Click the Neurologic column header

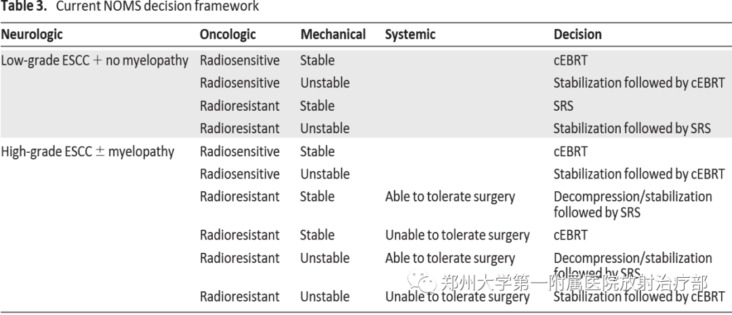point(32,35)
